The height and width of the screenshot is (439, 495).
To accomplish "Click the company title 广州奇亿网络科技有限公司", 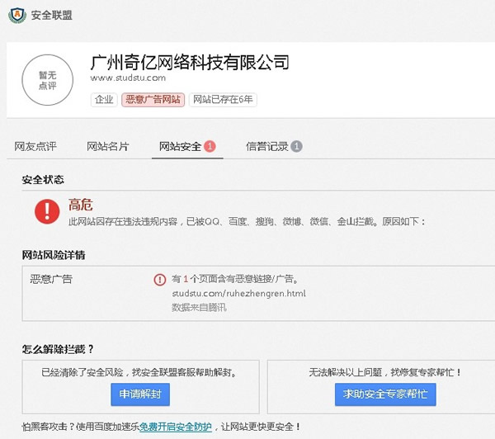I will pos(190,60).
